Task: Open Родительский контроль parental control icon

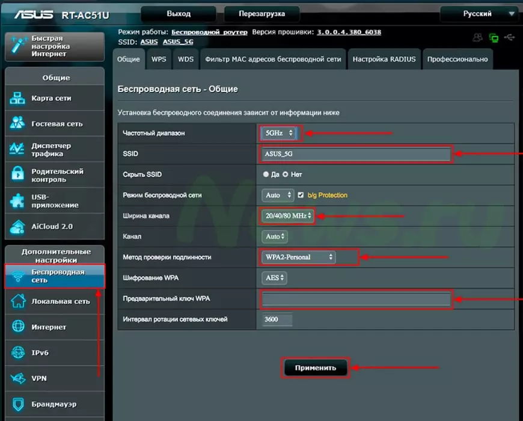Action: coord(17,175)
